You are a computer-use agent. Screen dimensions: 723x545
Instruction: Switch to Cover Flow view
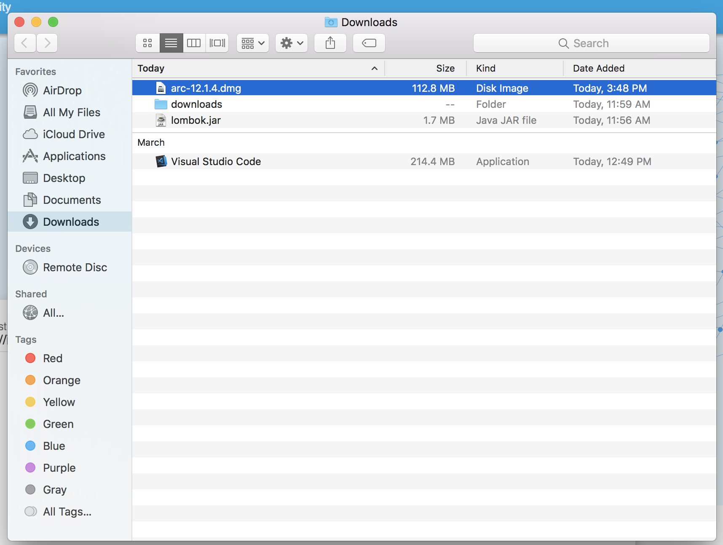(217, 43)
